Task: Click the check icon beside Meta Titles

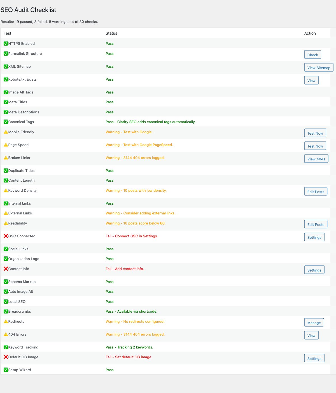Action: coord(6,102)
